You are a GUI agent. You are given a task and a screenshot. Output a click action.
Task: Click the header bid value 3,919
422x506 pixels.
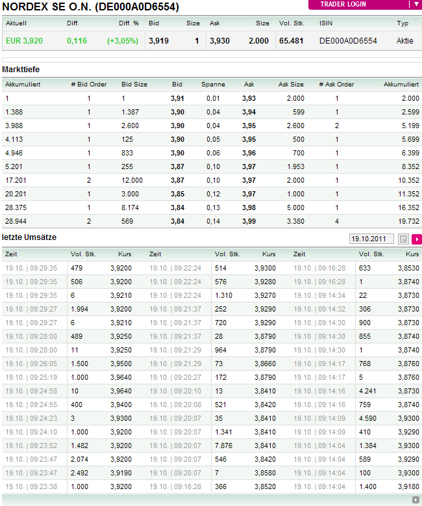tap(158, 41)
